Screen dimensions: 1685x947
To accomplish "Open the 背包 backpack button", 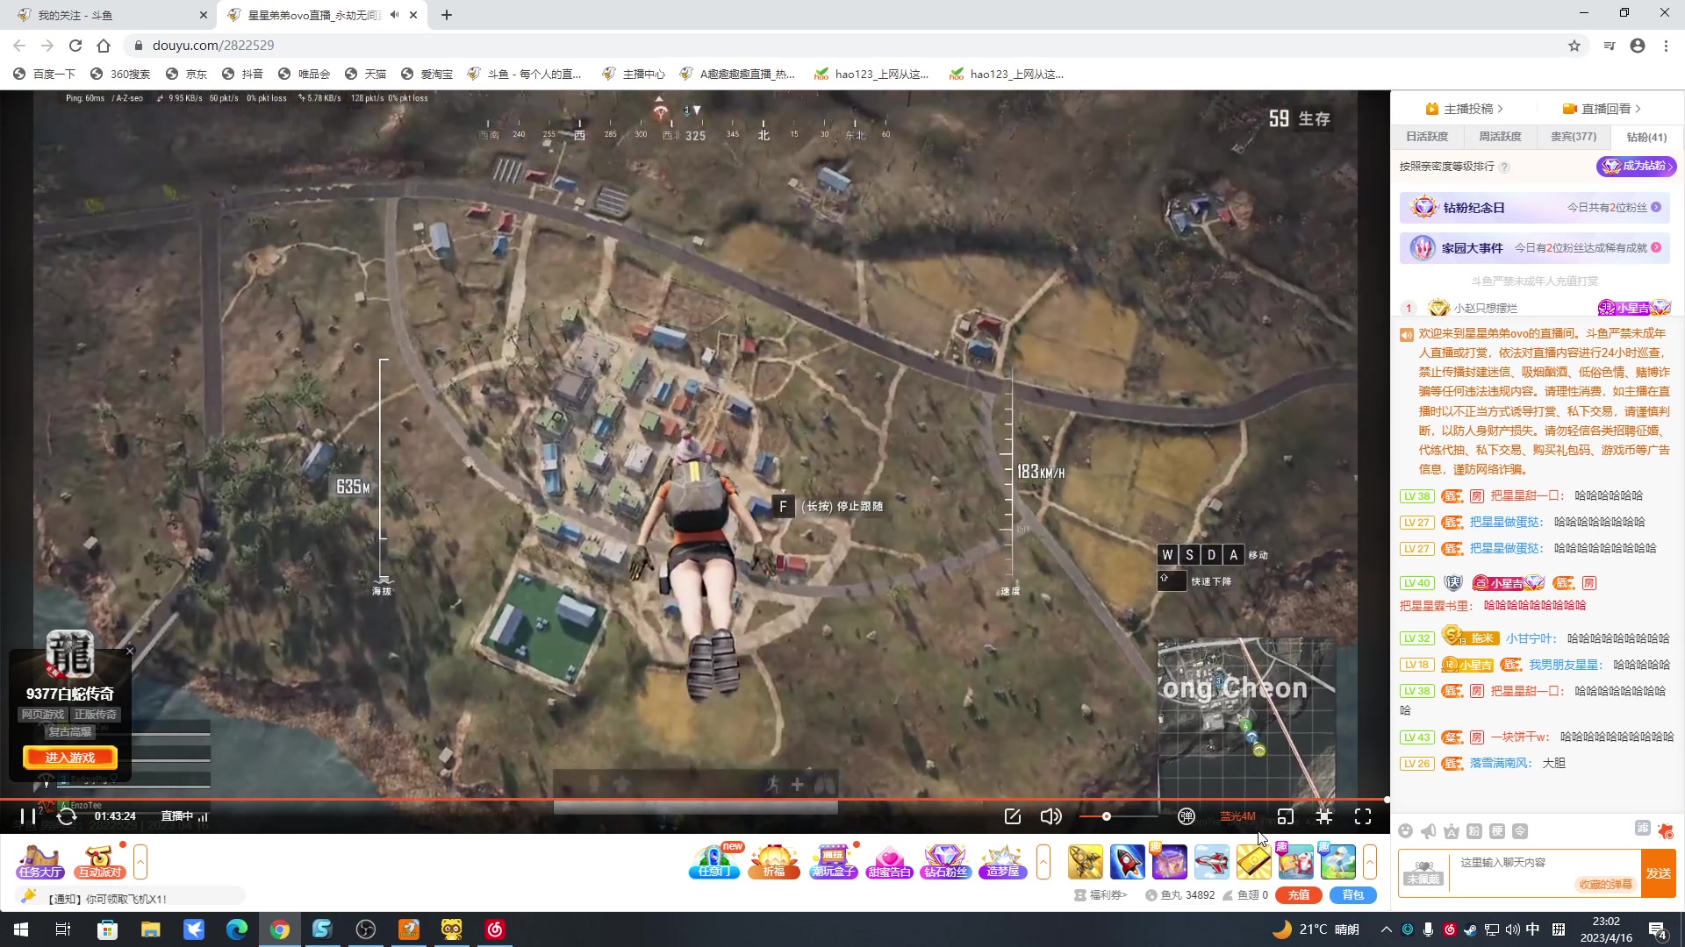I will 1353,895.
